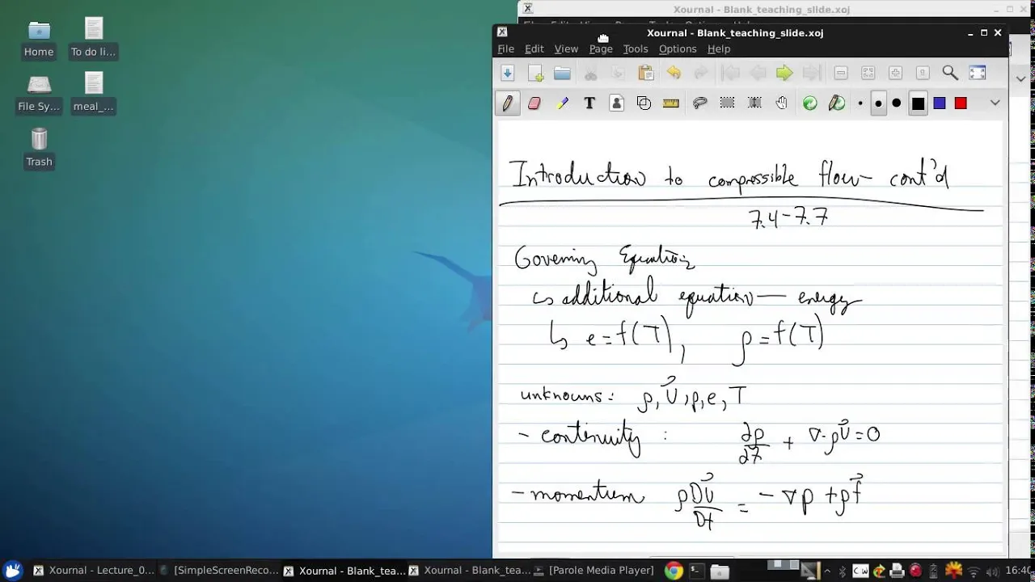Expand the tools toolbar overflow arrow
This screenshot has width=1035, height=582.
click(995, 103)
